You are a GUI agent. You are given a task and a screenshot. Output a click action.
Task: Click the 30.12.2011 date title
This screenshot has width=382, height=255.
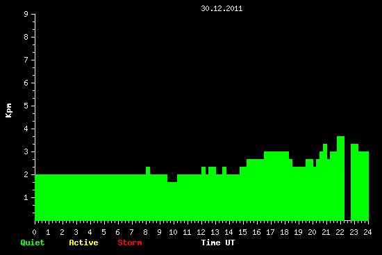pos(222,8)
